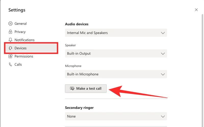204x127 pixels.
Task: Click the Permissions grid icon
Action: click(x=10, y=56)
